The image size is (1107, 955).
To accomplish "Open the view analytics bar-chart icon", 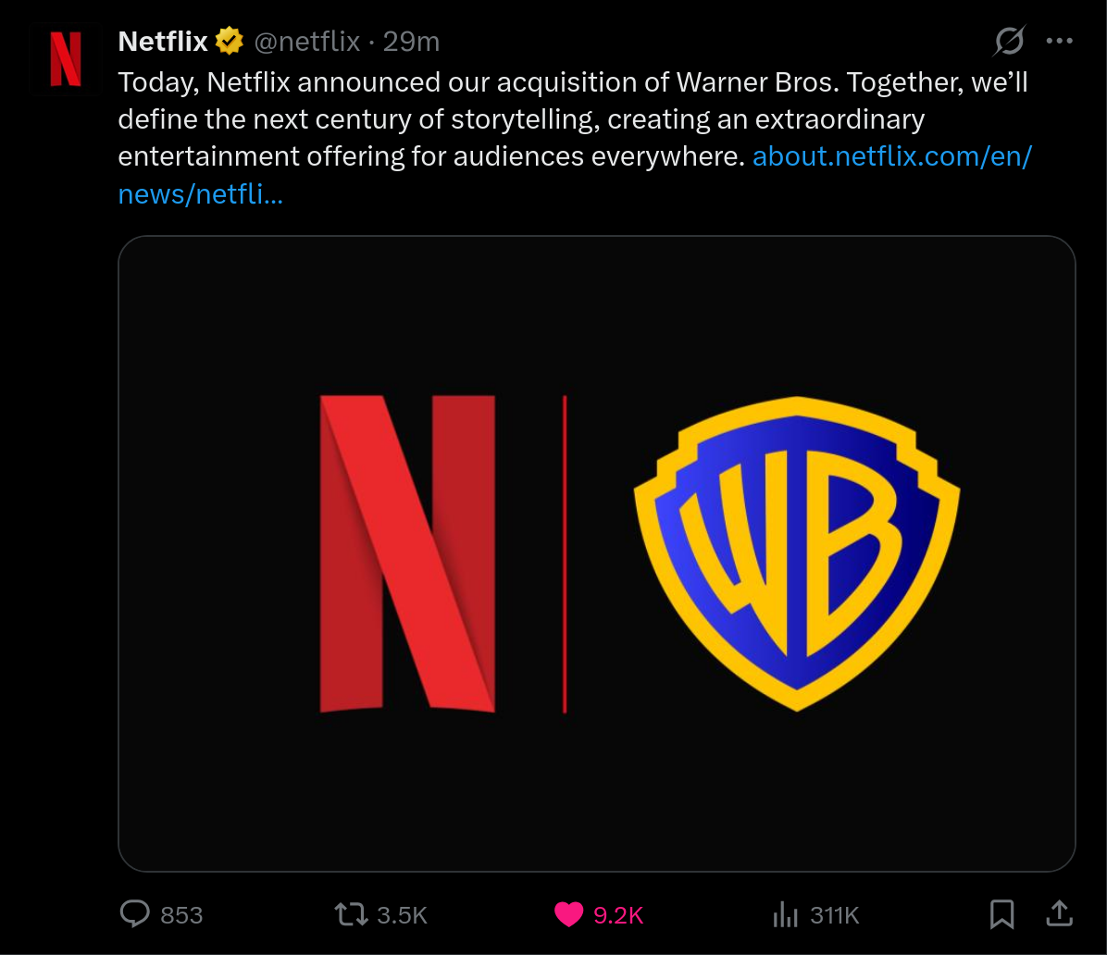I will click(x=785, y=915).
